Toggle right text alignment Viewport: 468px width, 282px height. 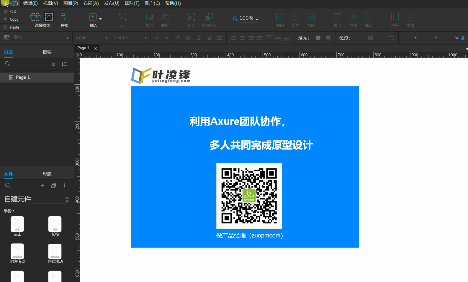[251, 38]
